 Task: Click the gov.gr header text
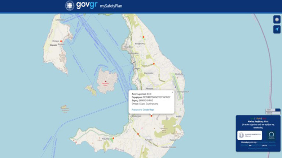[x=87, y=5]
